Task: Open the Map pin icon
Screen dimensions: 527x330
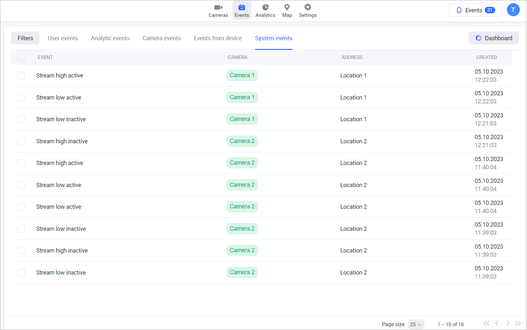Action: coord(287,7)
